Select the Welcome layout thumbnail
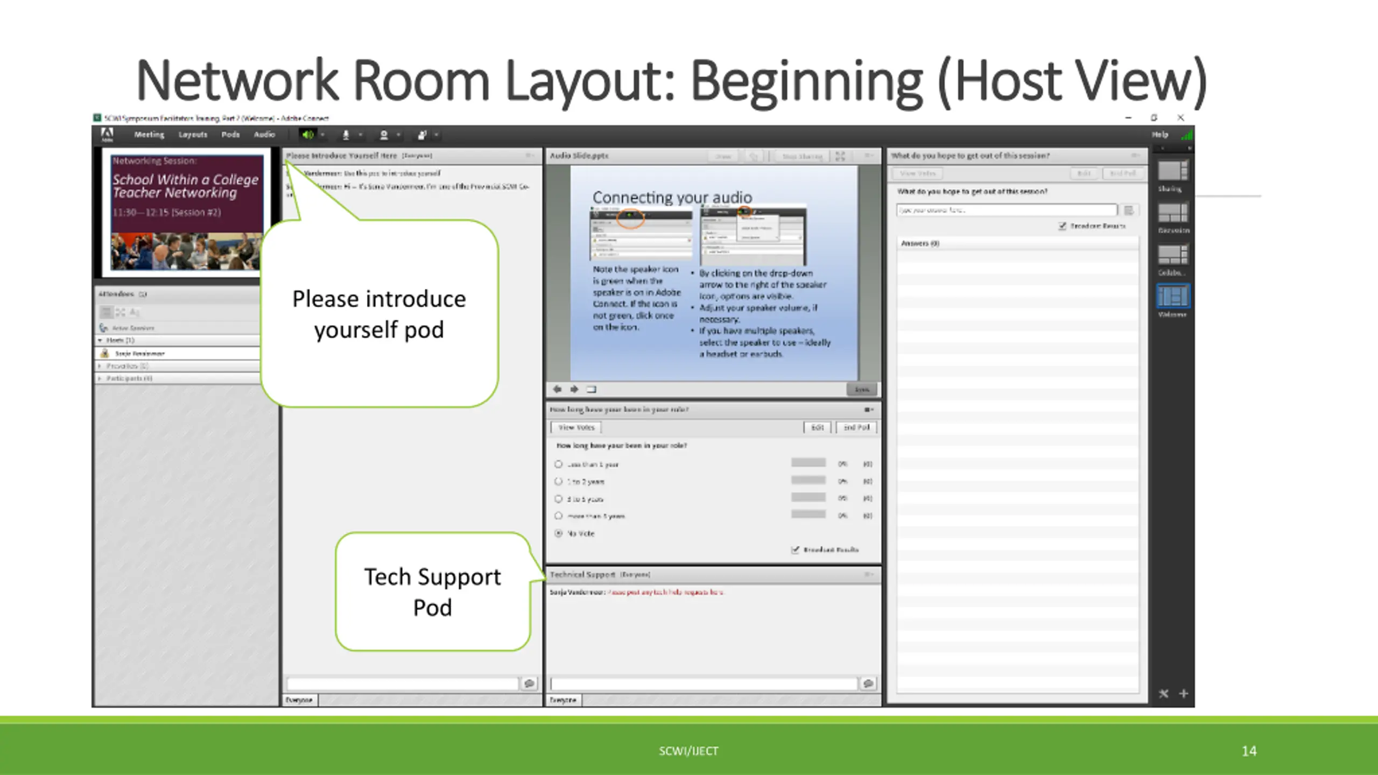The image size is (1378, 775). tap(1173, 297)
